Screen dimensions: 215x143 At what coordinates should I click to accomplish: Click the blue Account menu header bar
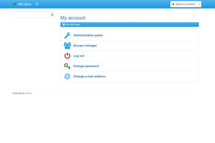click(x=129, y=25)
